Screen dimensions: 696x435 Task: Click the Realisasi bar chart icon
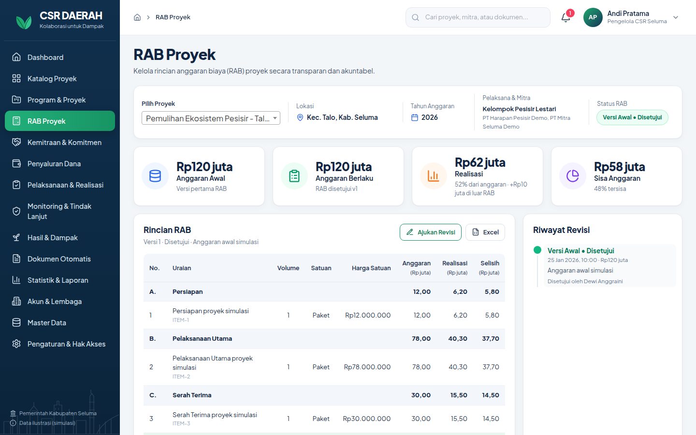(x=434, y=176)
